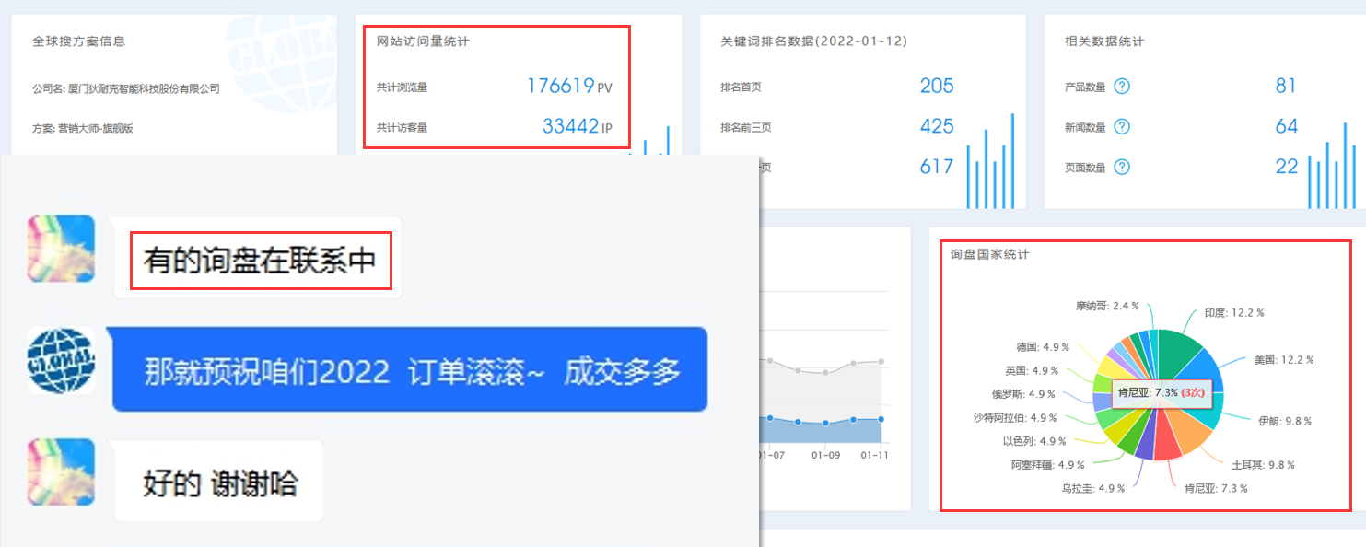This screenshot has height=547, width=1366.
Task: Click the pie label 伊朗: 9.8 %
Action: click(1285, 421)
